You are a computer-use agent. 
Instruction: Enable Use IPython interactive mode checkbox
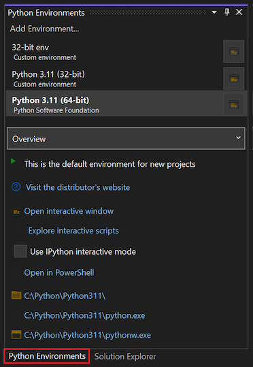[20, 251]
